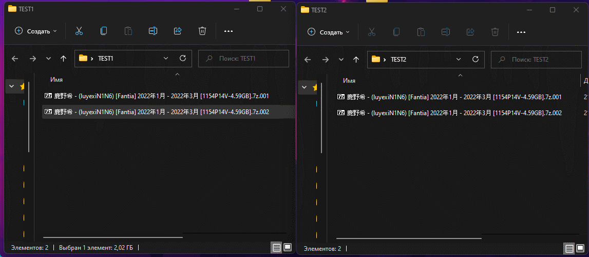This screenshot has height=257, width=589.
Task: Refresh the TEST1 folder view
Action: point(183,58)
